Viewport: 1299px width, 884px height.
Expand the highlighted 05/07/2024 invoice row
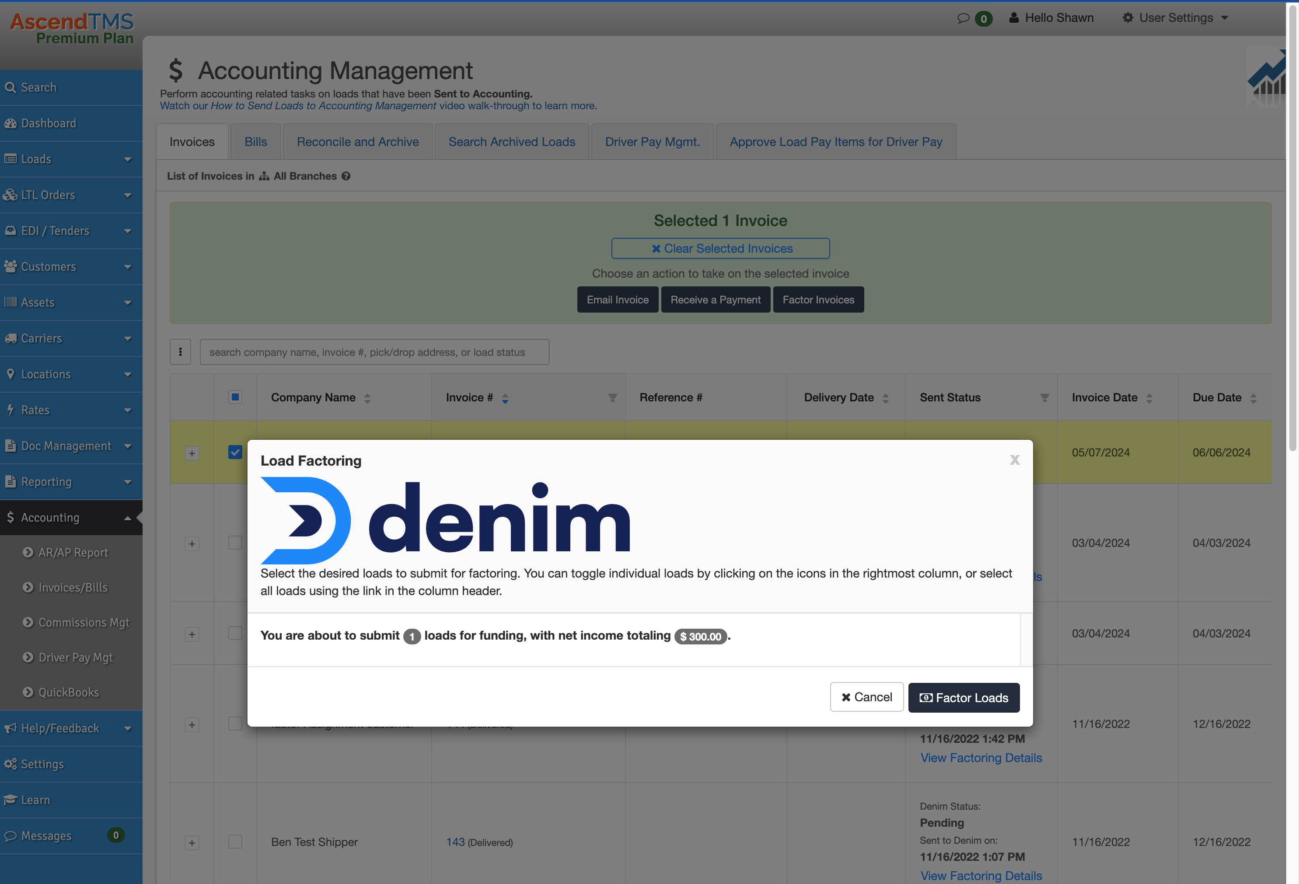pyautogui.click(x=192, y=452)
